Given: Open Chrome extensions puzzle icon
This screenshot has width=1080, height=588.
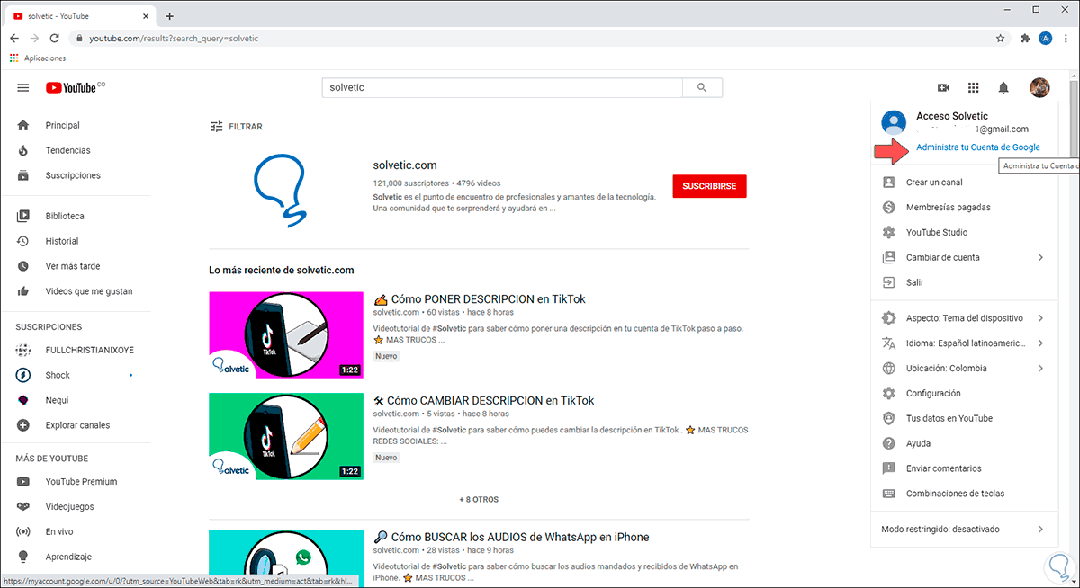Looking at the screenshot, I should [1025, 39].
